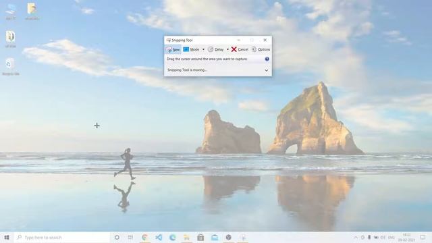Click the ENG language indicator
The height and width of the screenshot is (243, 432).
[x=391, y=237]
